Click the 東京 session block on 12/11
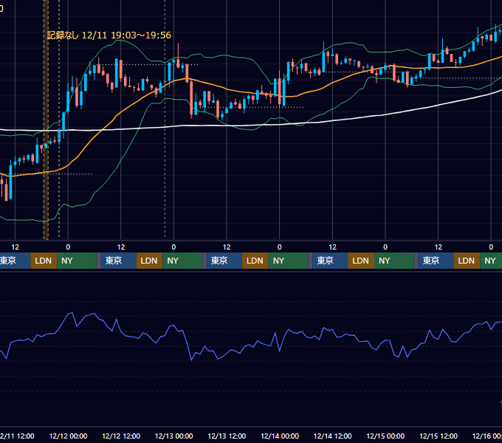502x443 pixels. tap(15, 261)
